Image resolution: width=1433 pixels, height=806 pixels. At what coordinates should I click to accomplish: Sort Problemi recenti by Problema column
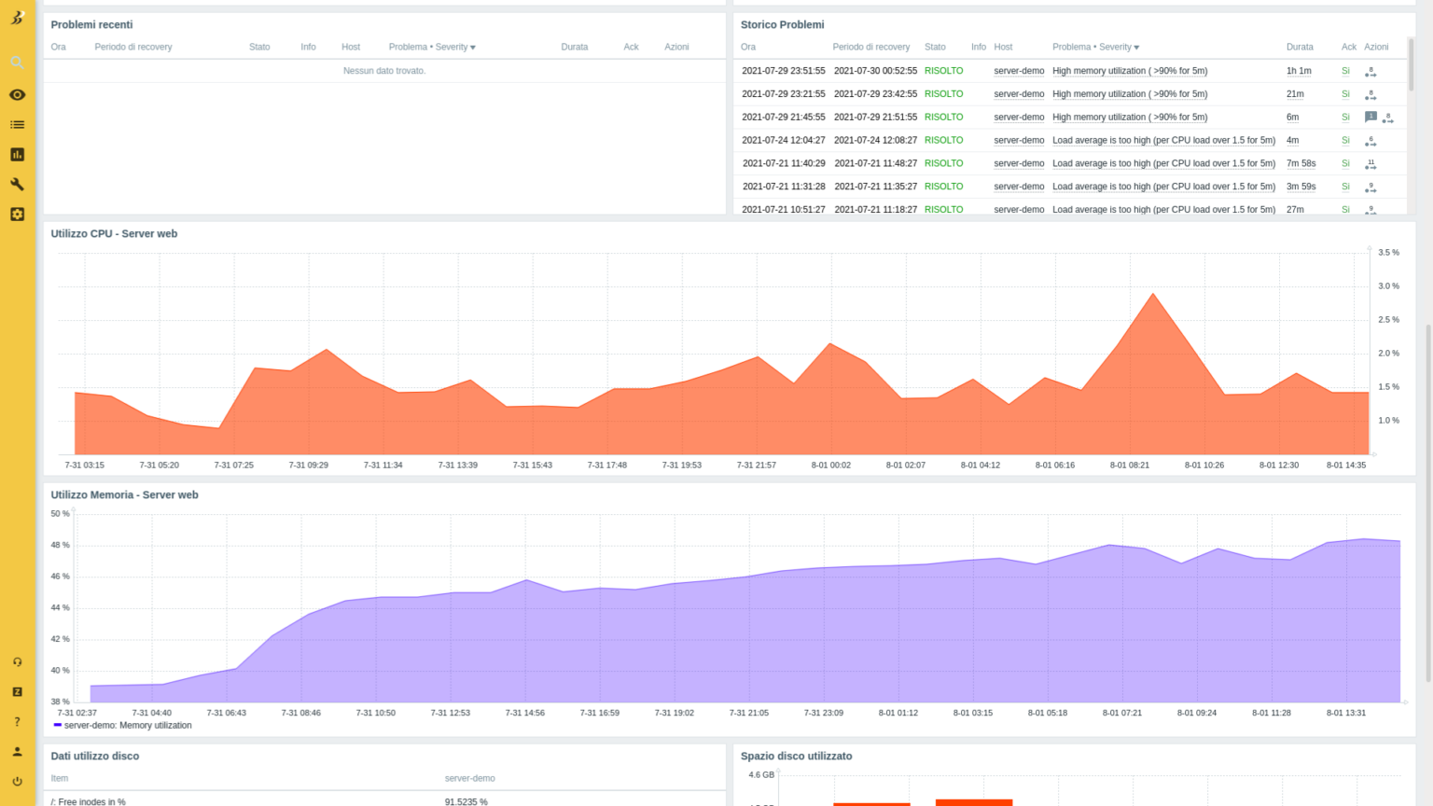(408, 47)
